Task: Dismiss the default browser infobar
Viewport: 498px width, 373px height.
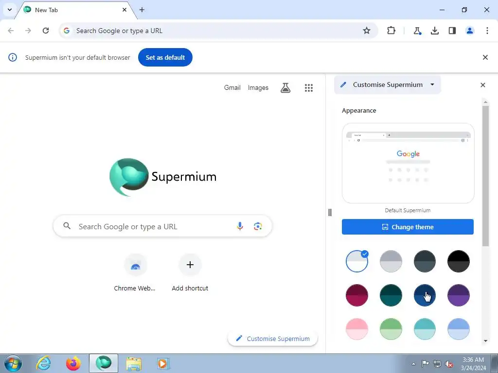Action: tap(485, 57)
